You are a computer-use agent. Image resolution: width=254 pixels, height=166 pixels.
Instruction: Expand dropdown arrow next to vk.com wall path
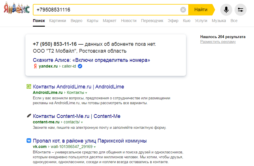point(95,147)
